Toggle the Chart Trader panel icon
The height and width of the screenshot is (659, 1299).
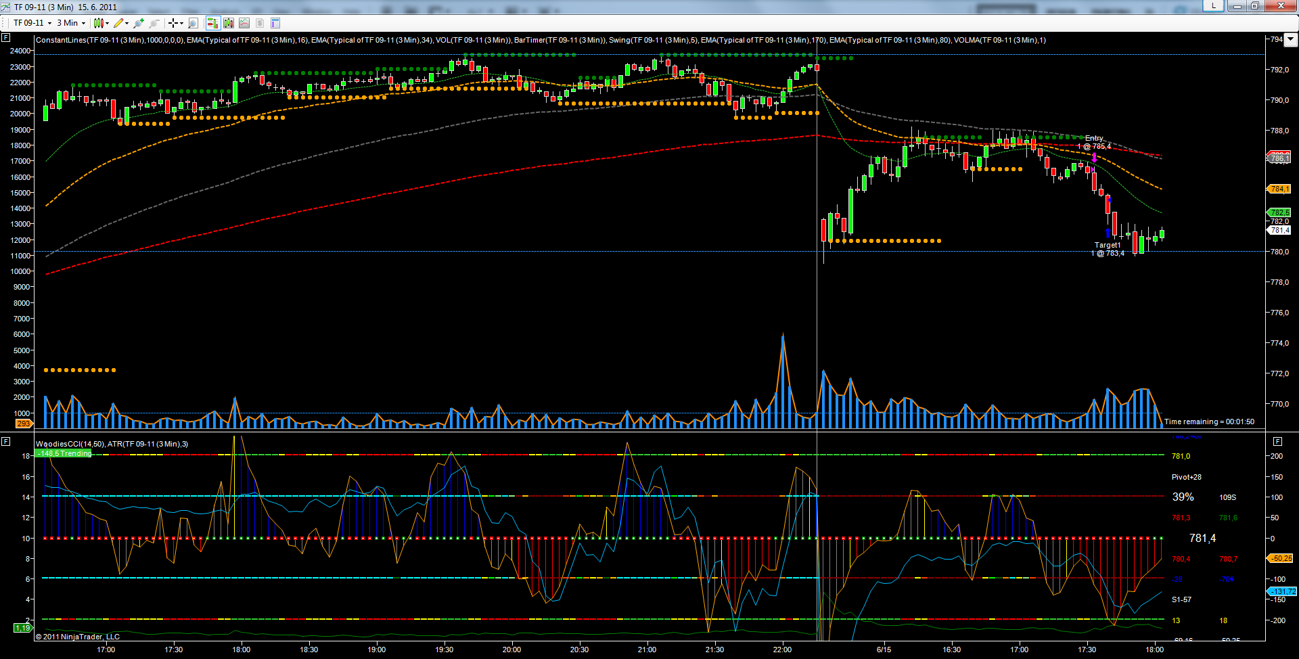coord(213,23)
